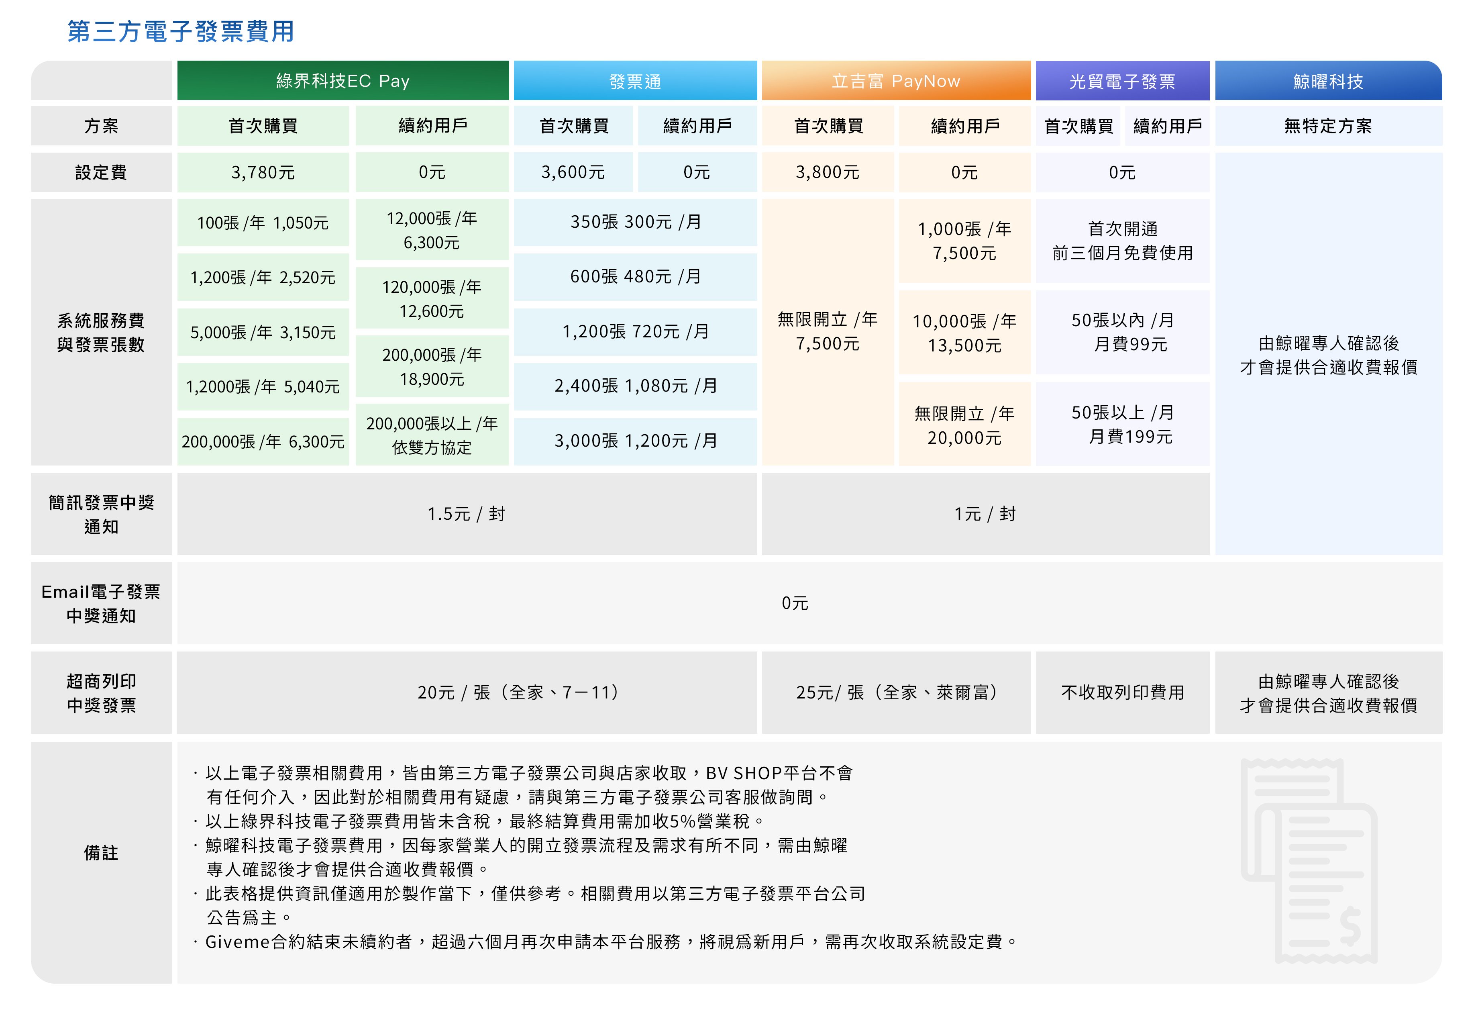The width and height of the screenshot is (1476, 1019).
Task: Click the 200,000張以上/年 依雙方協定 cell
Action: pyautogui.click(x=432, y=435)
